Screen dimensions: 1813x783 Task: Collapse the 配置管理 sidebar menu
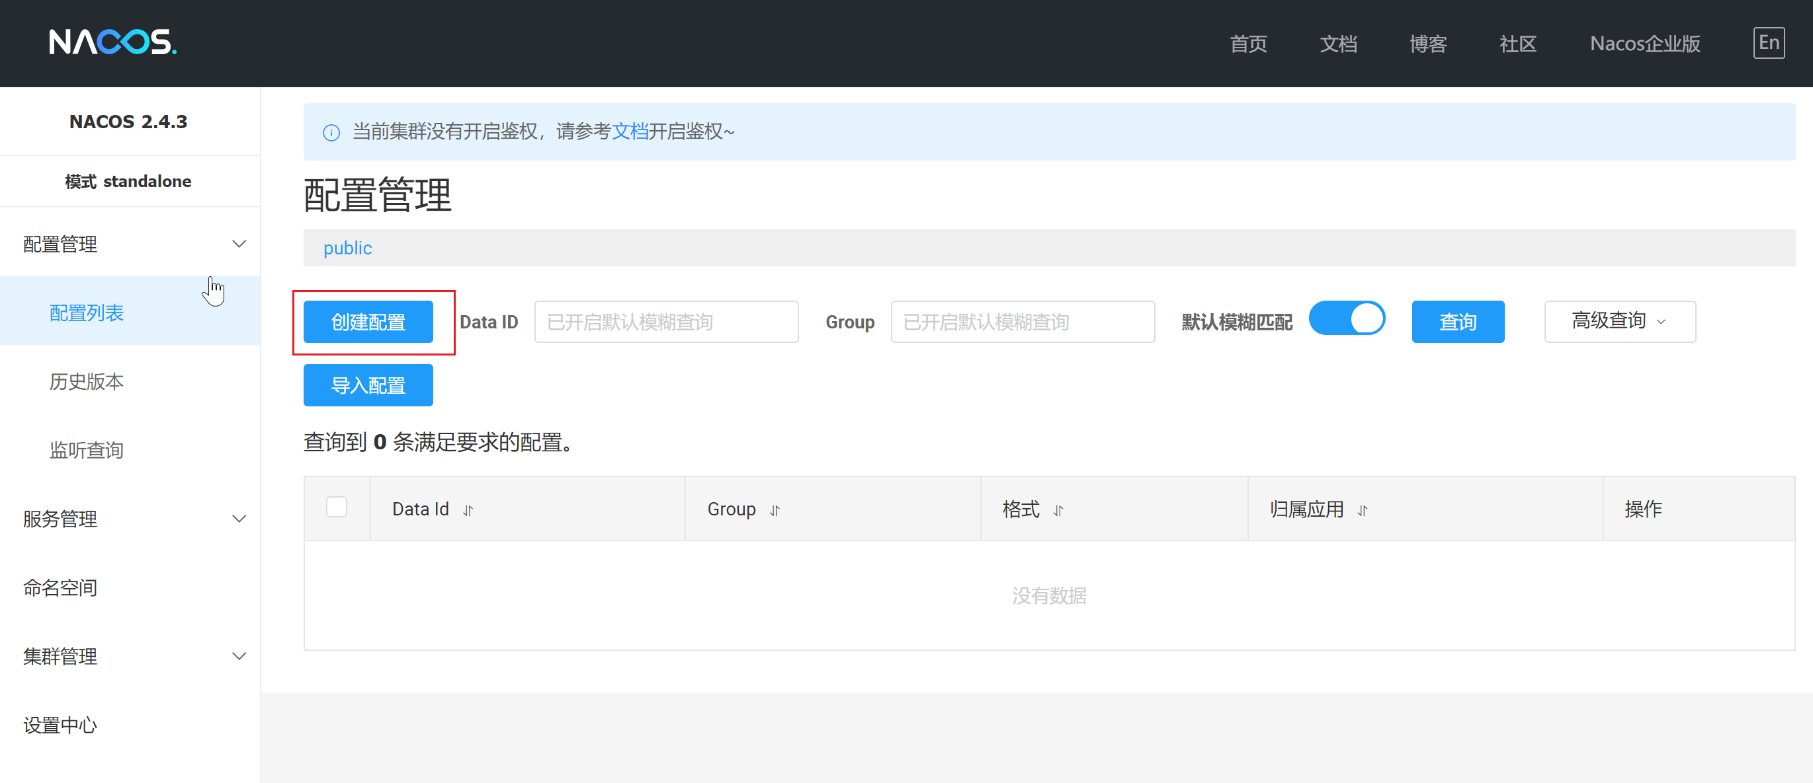coord(239,244)
